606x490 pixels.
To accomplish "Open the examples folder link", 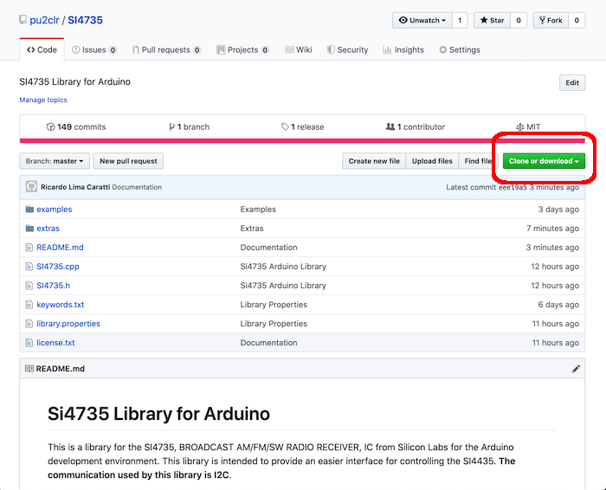I will click(x=54, y=209).
